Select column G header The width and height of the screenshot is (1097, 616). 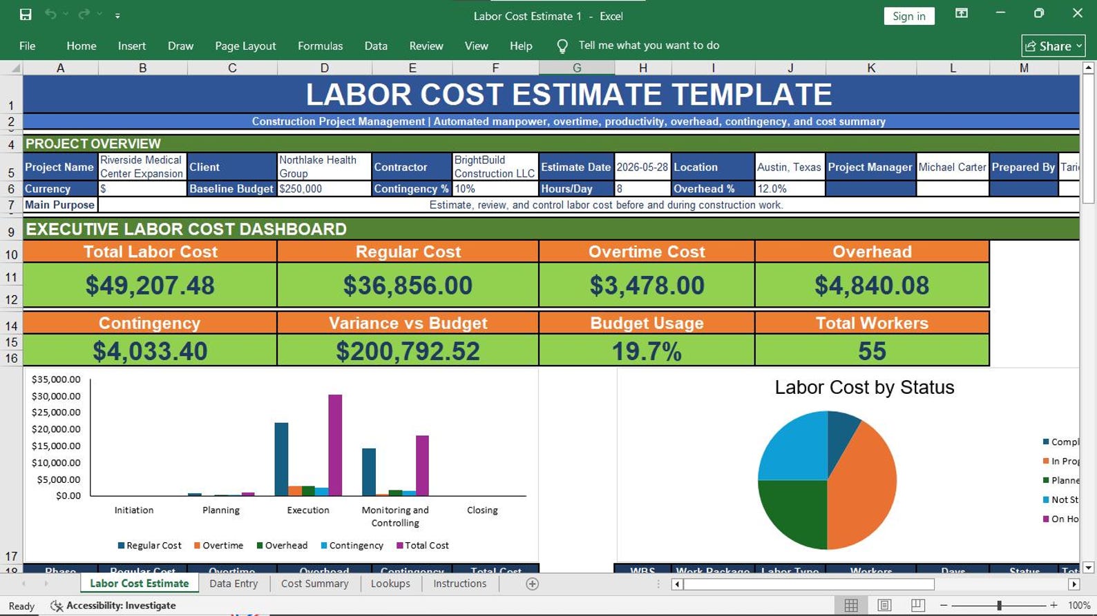[x=577, y=68]
